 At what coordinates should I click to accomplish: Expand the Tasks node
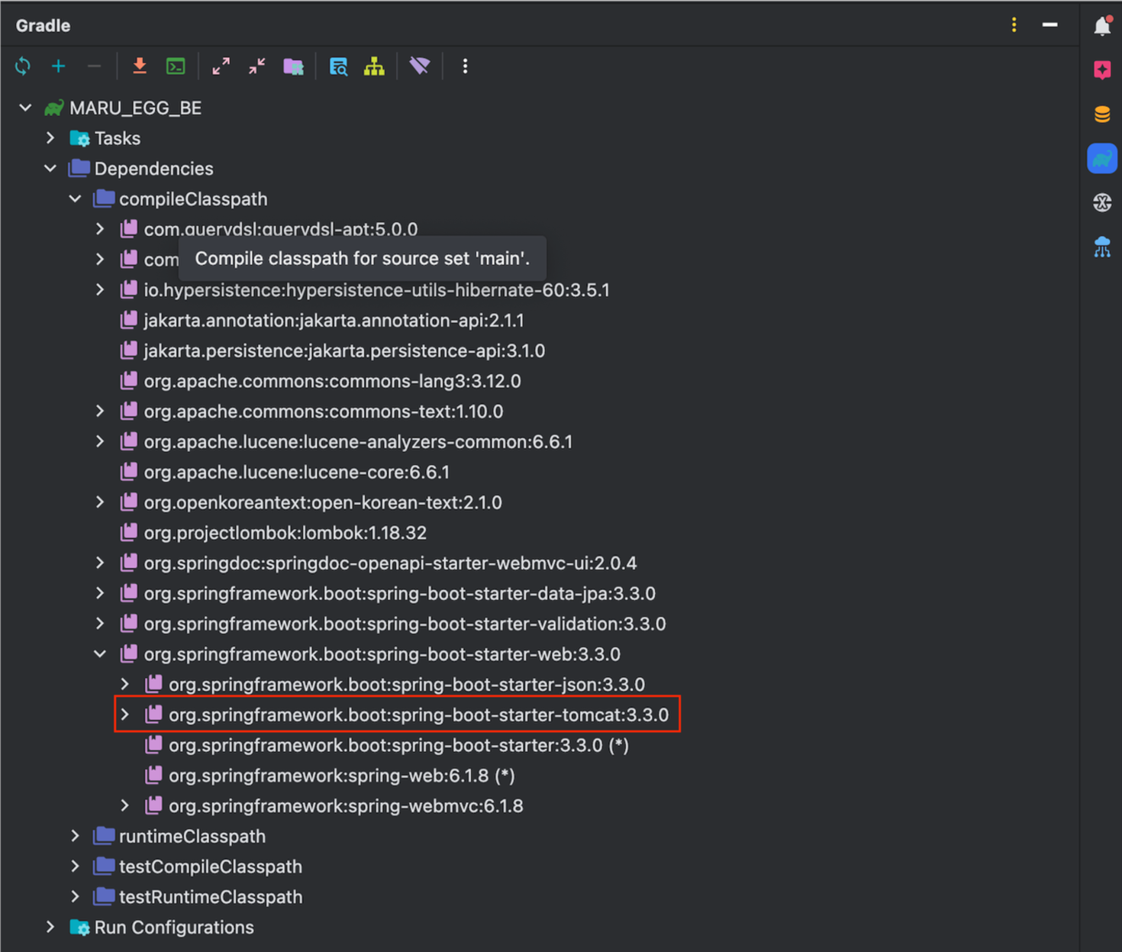point(50,138)
